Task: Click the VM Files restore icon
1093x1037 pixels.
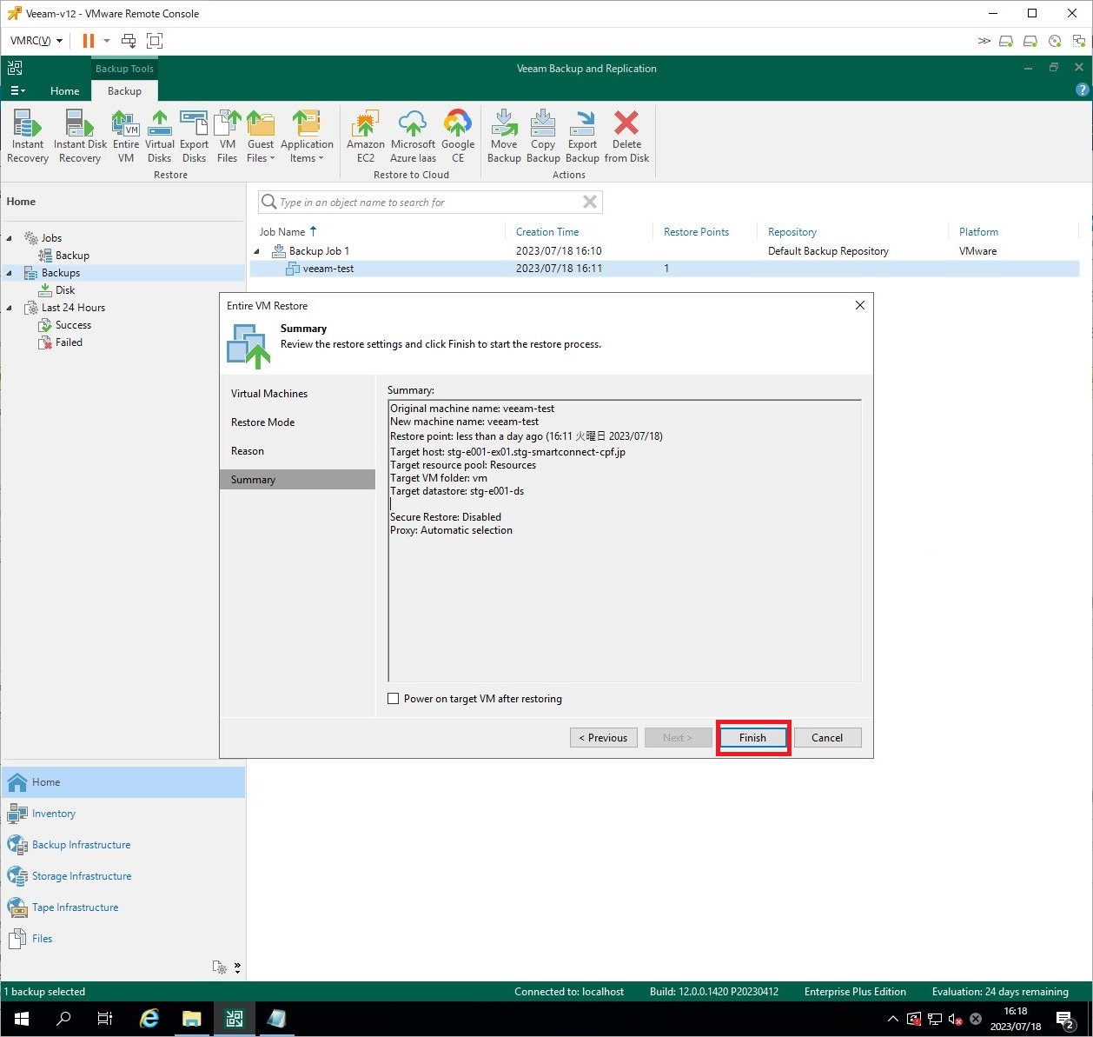Action: coord(228,136)
